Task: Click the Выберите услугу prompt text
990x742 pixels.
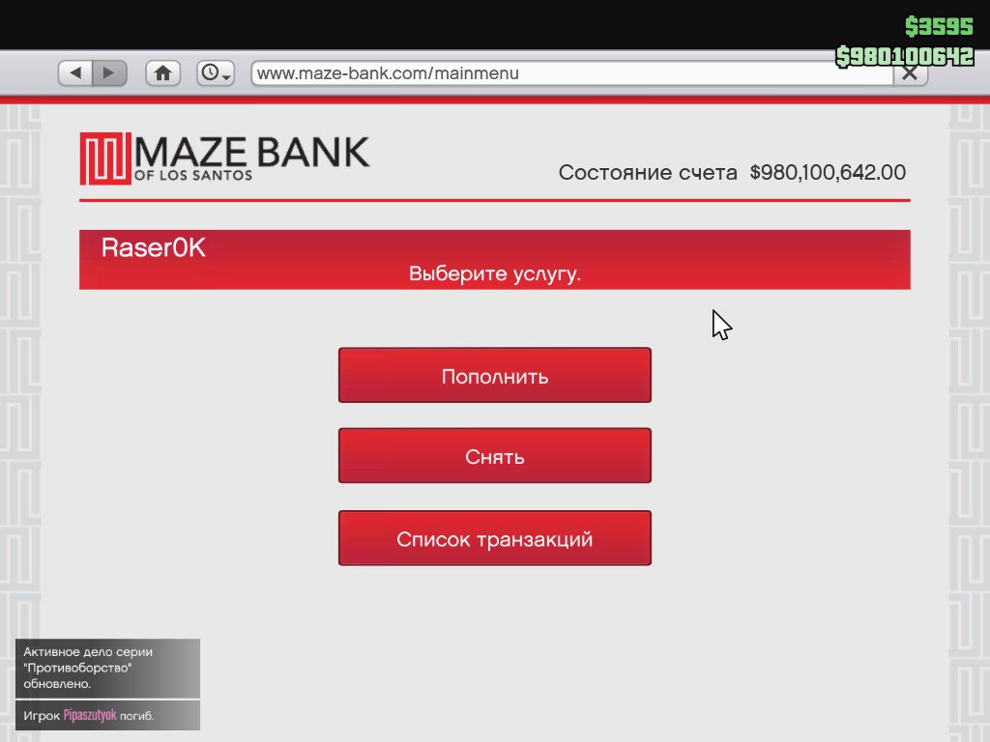Action: 494,273
